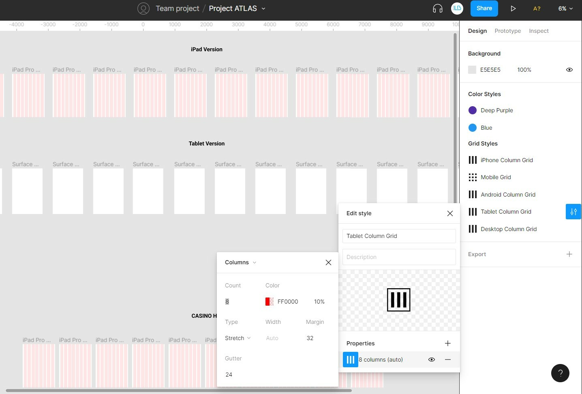The height and width of the screenshot is (394, 582).
Task: Click the Tablet Column Grid label in Grid Styles
Action: coord(506,212)
